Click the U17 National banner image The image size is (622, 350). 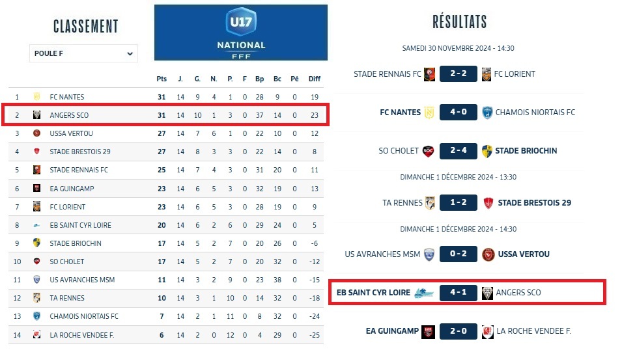tap(241, 33)
